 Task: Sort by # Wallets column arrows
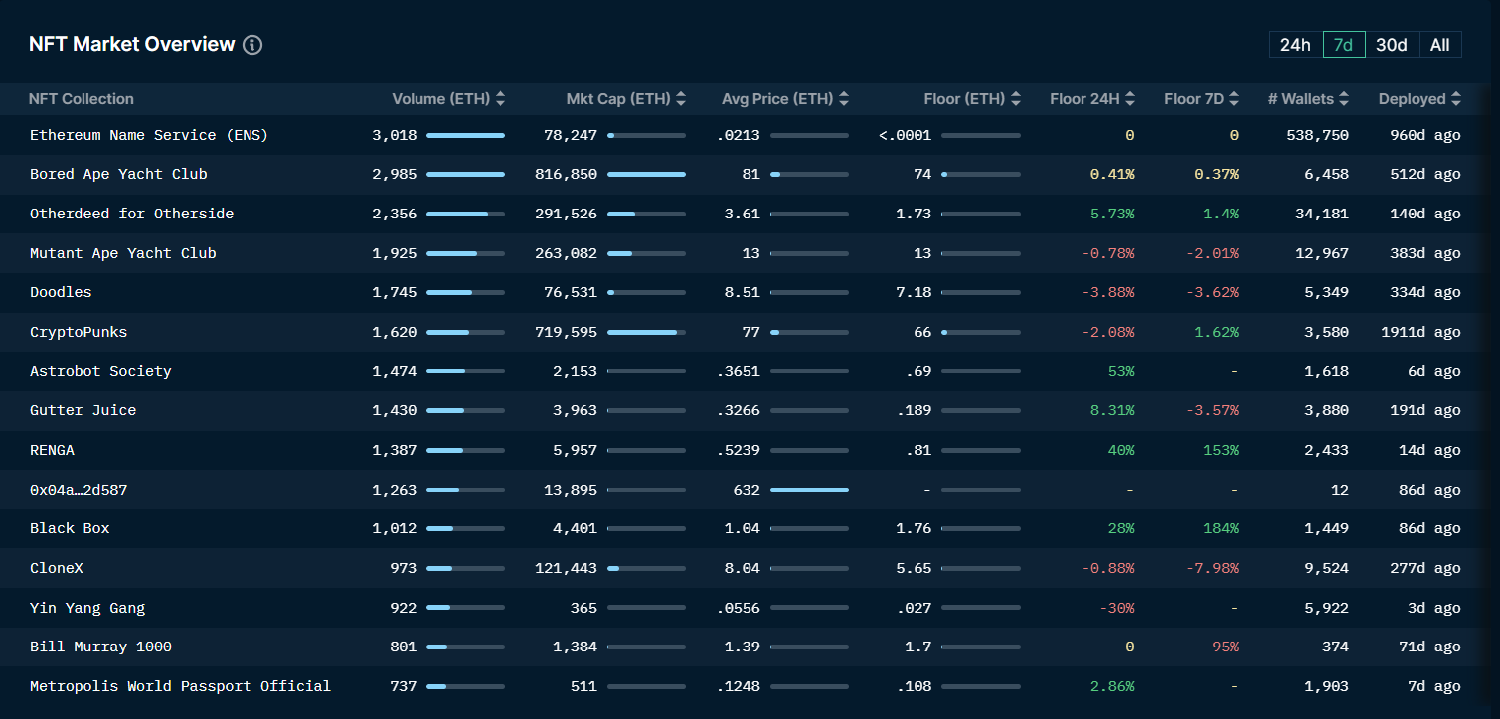coord(1344,99)
